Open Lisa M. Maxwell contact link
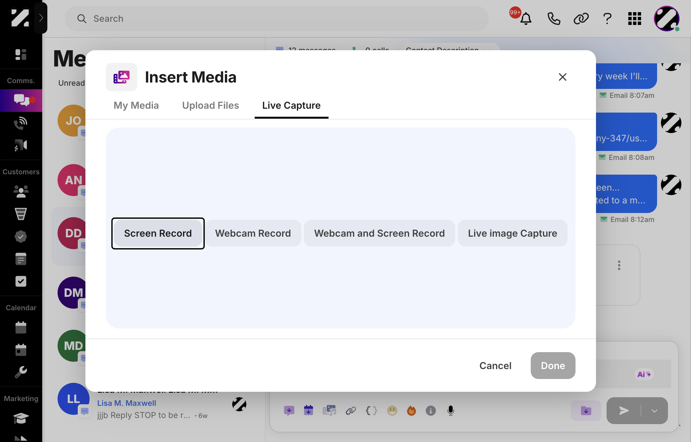The height and width of the screenshot is (442, 691). [127, 403]
